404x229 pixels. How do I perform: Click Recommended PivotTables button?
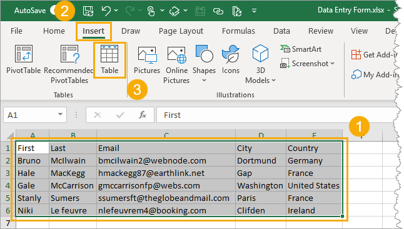click(69, 64)
